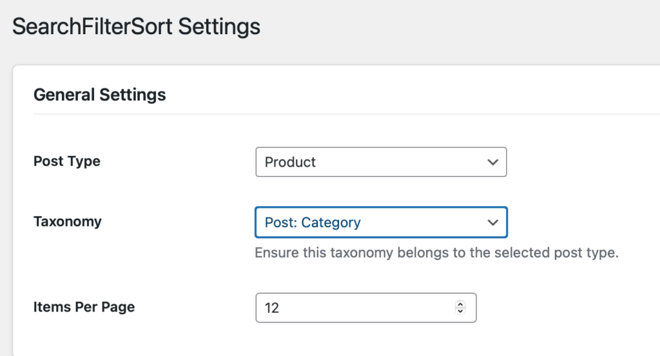660x356 pixels.
Task: Click the value "12" in number field
Action: tap(272, 308)
